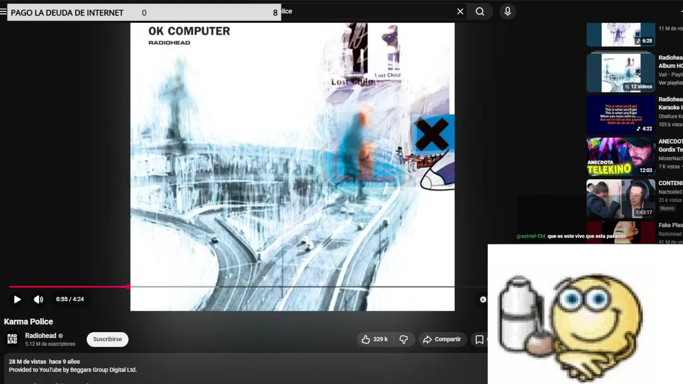Click the '5.12 M de suscriptores' text
The image size is (683, 384).
click(50, 344)
